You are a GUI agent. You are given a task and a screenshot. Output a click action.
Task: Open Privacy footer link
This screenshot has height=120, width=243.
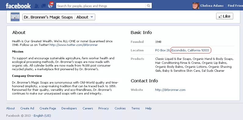pos(103,108)
